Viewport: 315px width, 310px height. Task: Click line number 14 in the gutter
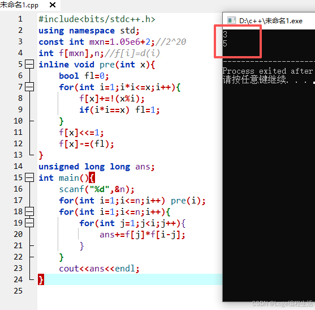18,166
